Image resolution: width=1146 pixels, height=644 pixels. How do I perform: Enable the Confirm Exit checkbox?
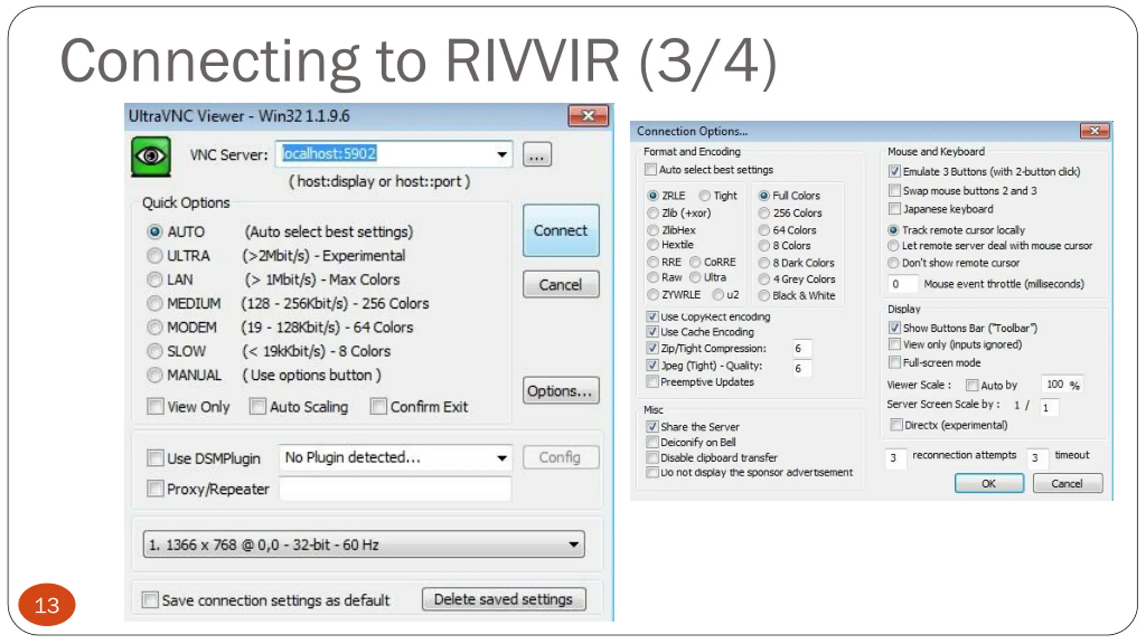378,407
